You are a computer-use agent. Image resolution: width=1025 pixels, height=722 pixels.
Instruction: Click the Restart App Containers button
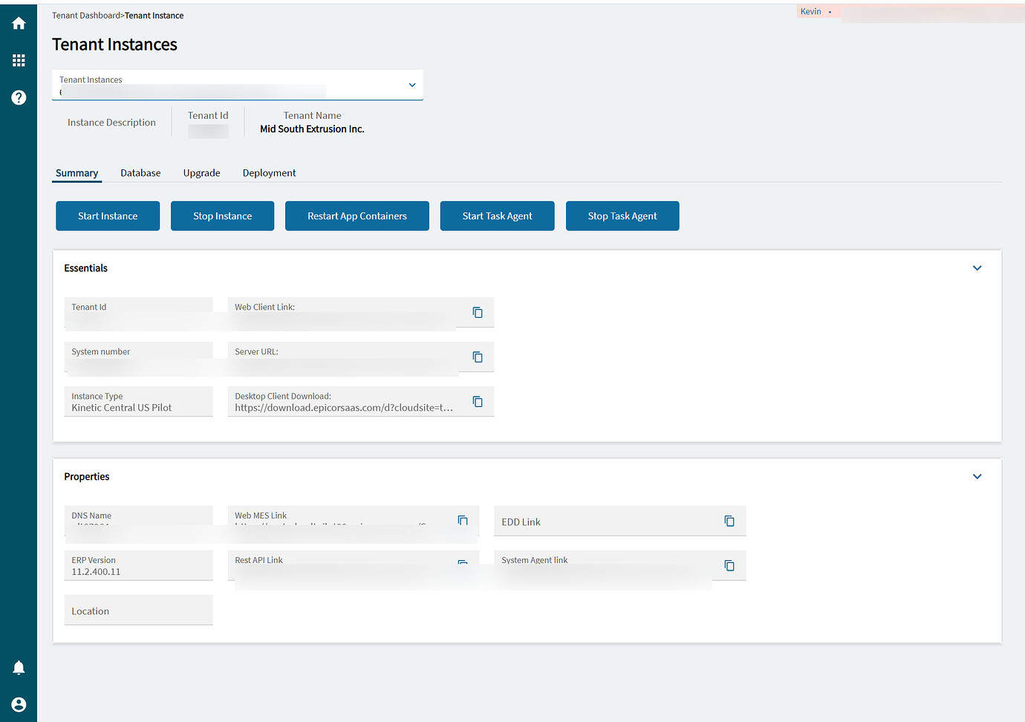357,215
